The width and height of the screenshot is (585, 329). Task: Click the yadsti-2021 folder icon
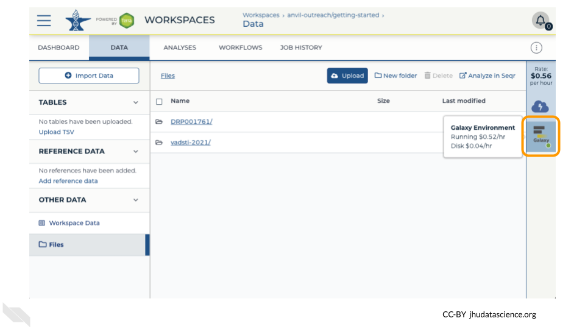point(159,143)
